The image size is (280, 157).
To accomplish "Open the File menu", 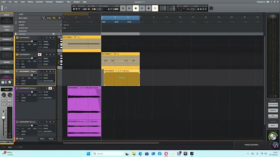I will [10, 2].
